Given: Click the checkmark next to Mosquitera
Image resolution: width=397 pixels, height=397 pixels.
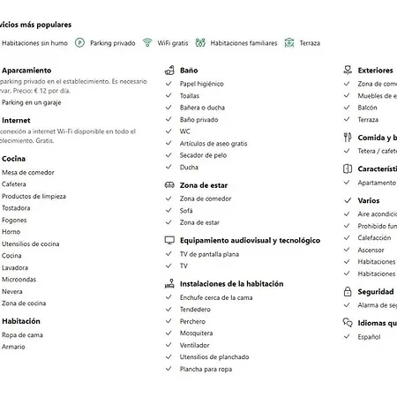Looking at the screenshot, I should coord(169,333).
